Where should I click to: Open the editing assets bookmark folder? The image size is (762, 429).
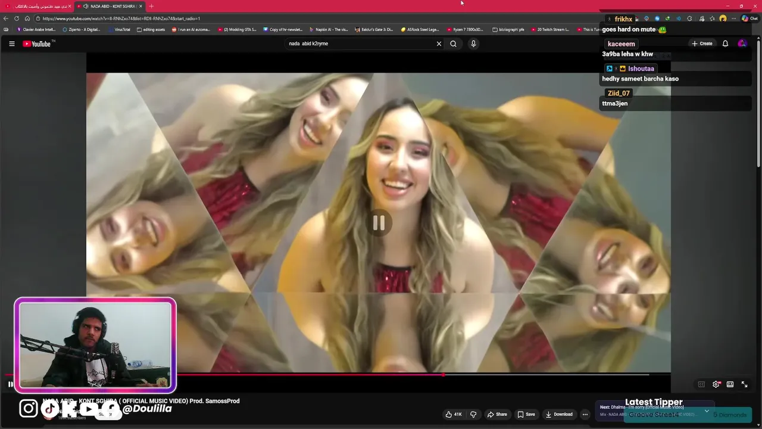coord(151,29)
